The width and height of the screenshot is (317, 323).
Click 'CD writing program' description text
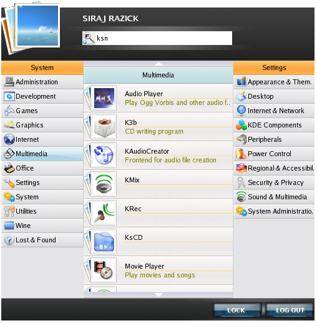click(154, 131)
